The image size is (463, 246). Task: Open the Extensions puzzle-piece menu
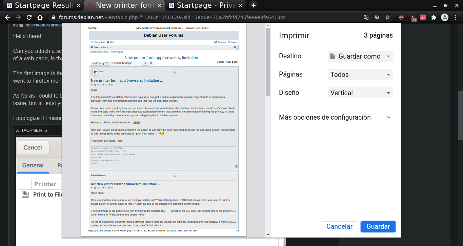click(434, 17)
